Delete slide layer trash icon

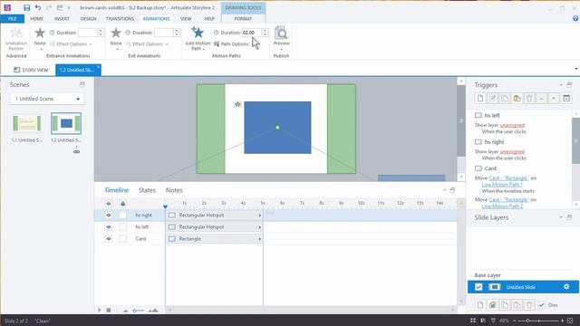click(x=529, y=305)
